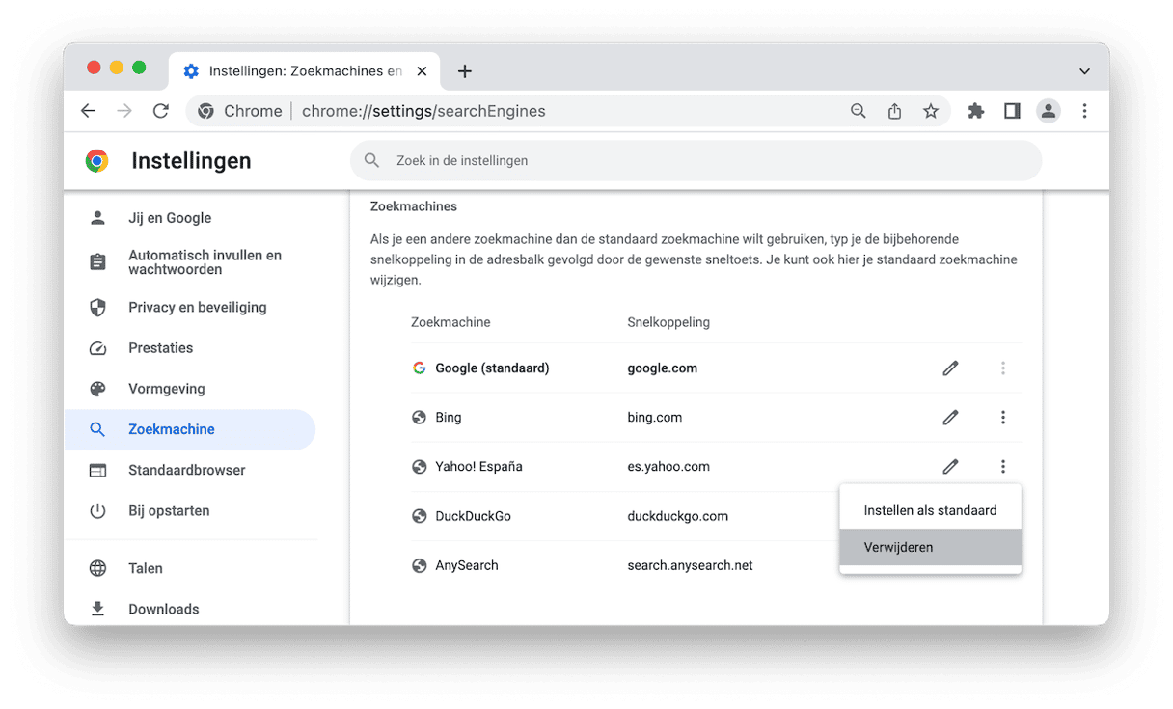Click the AnySearch search engine name
The image size is (1173, 709).
pos(467,566)
